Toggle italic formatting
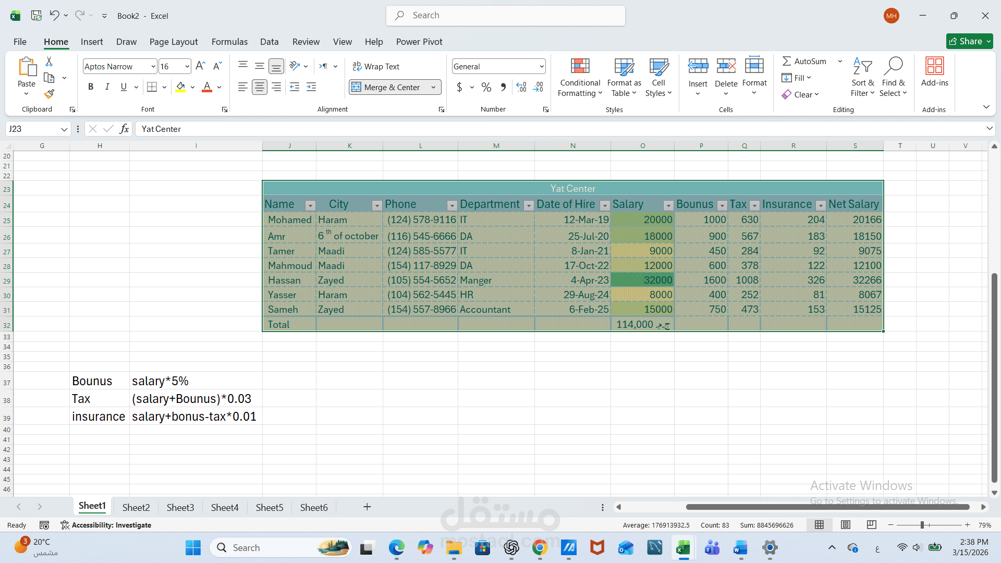This screenshot has width=1001, height=563. click(x=107, y=87)
